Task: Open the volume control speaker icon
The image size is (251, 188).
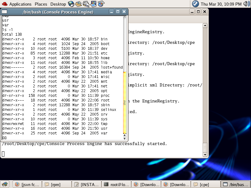Action: coord(246,4)
